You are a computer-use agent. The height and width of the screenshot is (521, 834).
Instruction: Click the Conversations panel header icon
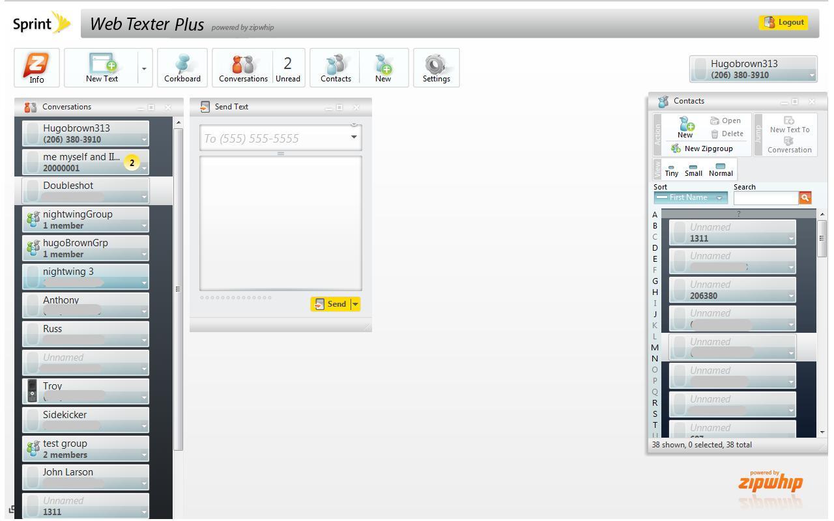click(x=30, y=107)
